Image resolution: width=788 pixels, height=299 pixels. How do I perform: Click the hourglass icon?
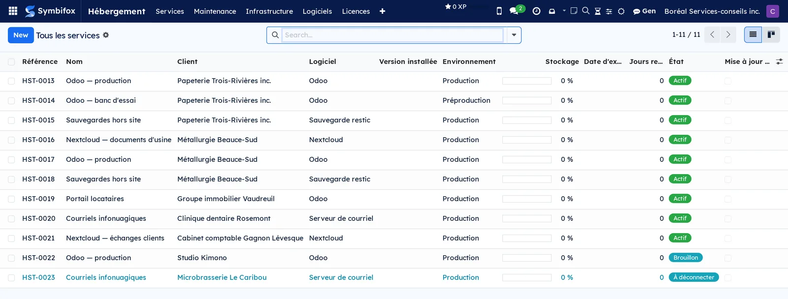597,11
